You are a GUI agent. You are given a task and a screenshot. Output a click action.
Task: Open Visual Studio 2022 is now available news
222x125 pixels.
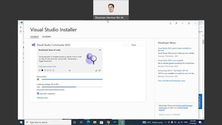tap(170, 60)
